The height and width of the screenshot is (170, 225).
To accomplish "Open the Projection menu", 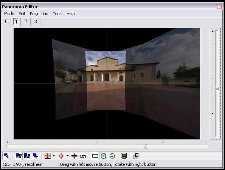I will pos(39,14).
